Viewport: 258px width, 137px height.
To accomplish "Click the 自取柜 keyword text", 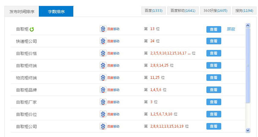I will pos(22,29).
